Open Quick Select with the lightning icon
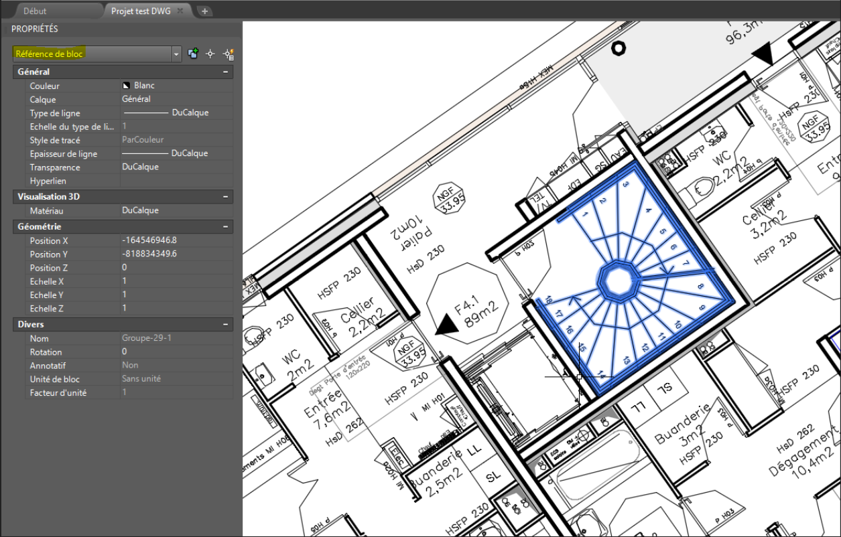The image size is (841, 537). [228, 54]
